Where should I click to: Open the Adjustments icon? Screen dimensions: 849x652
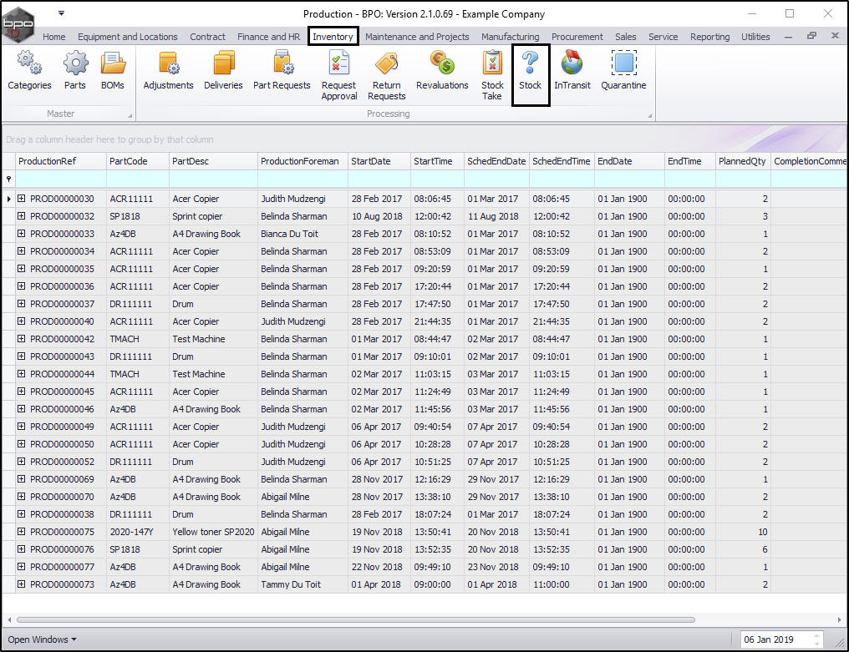coord(168,70)
